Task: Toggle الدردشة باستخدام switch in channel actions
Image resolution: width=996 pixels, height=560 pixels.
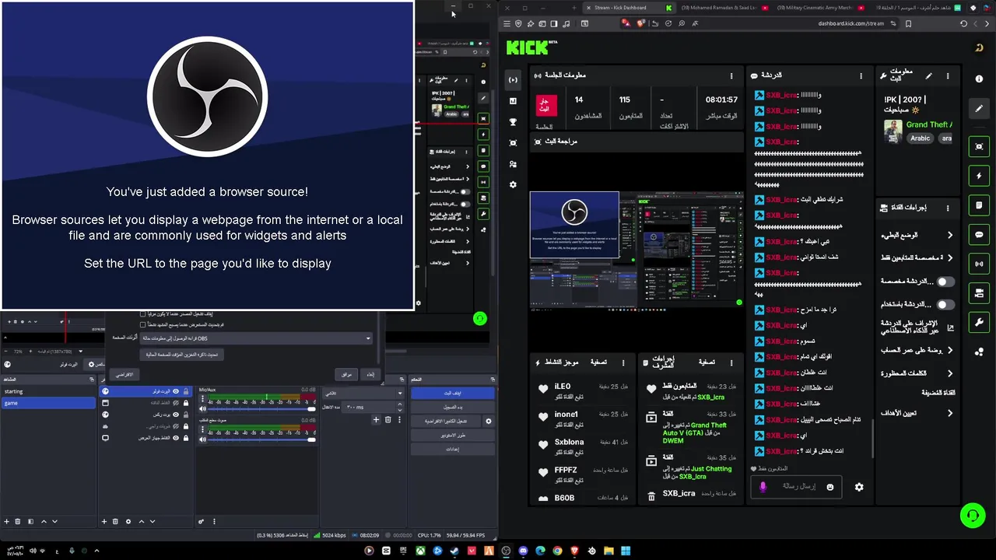Action: (945, 305)
